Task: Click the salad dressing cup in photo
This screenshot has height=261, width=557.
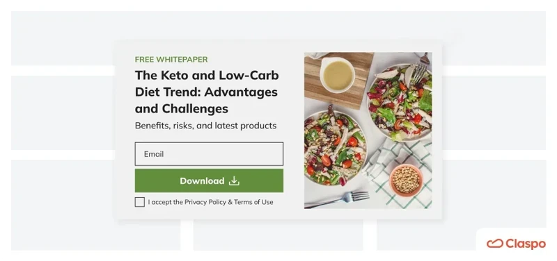Action: point(338,75)
